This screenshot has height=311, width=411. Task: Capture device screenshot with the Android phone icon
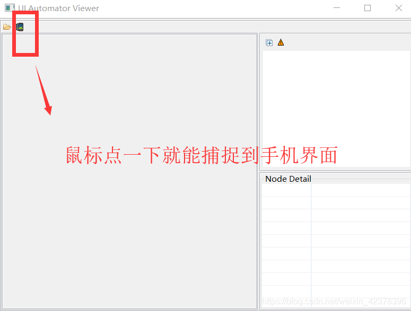[20, 27]
